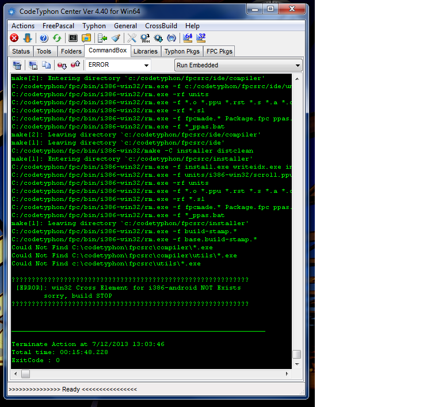442x407 pixels.
Task: Click the 'base.build-stamp.*' output line
Action: (134, 239)
